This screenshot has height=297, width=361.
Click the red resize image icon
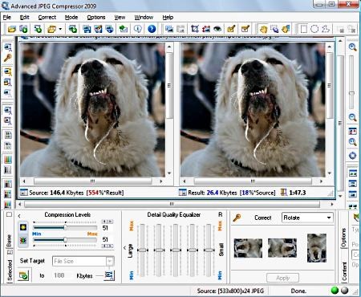point(206,29)
